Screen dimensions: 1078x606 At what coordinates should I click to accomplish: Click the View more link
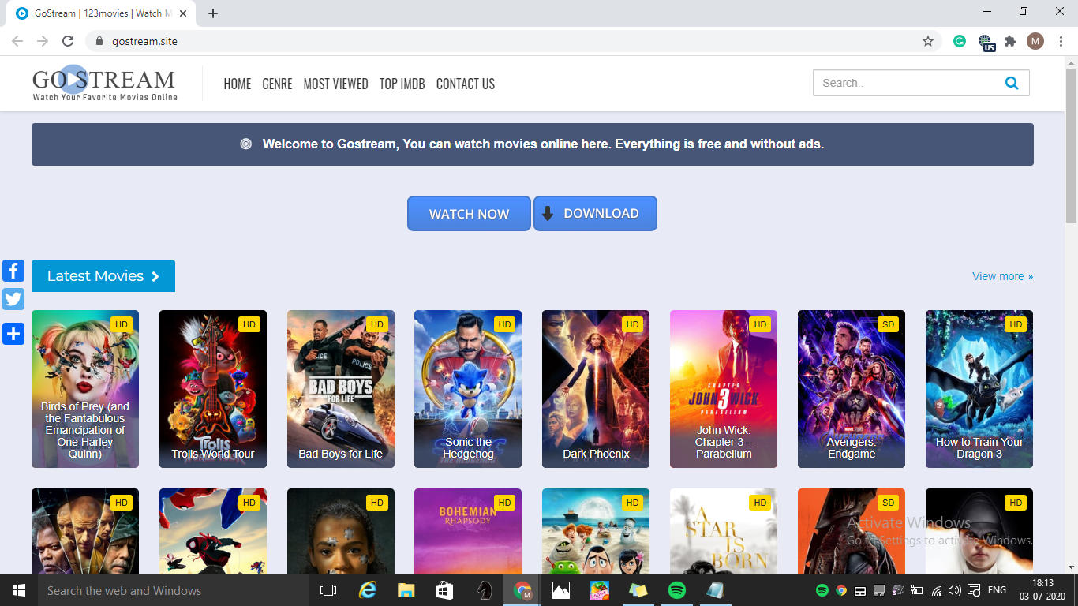click(1002, 276)
